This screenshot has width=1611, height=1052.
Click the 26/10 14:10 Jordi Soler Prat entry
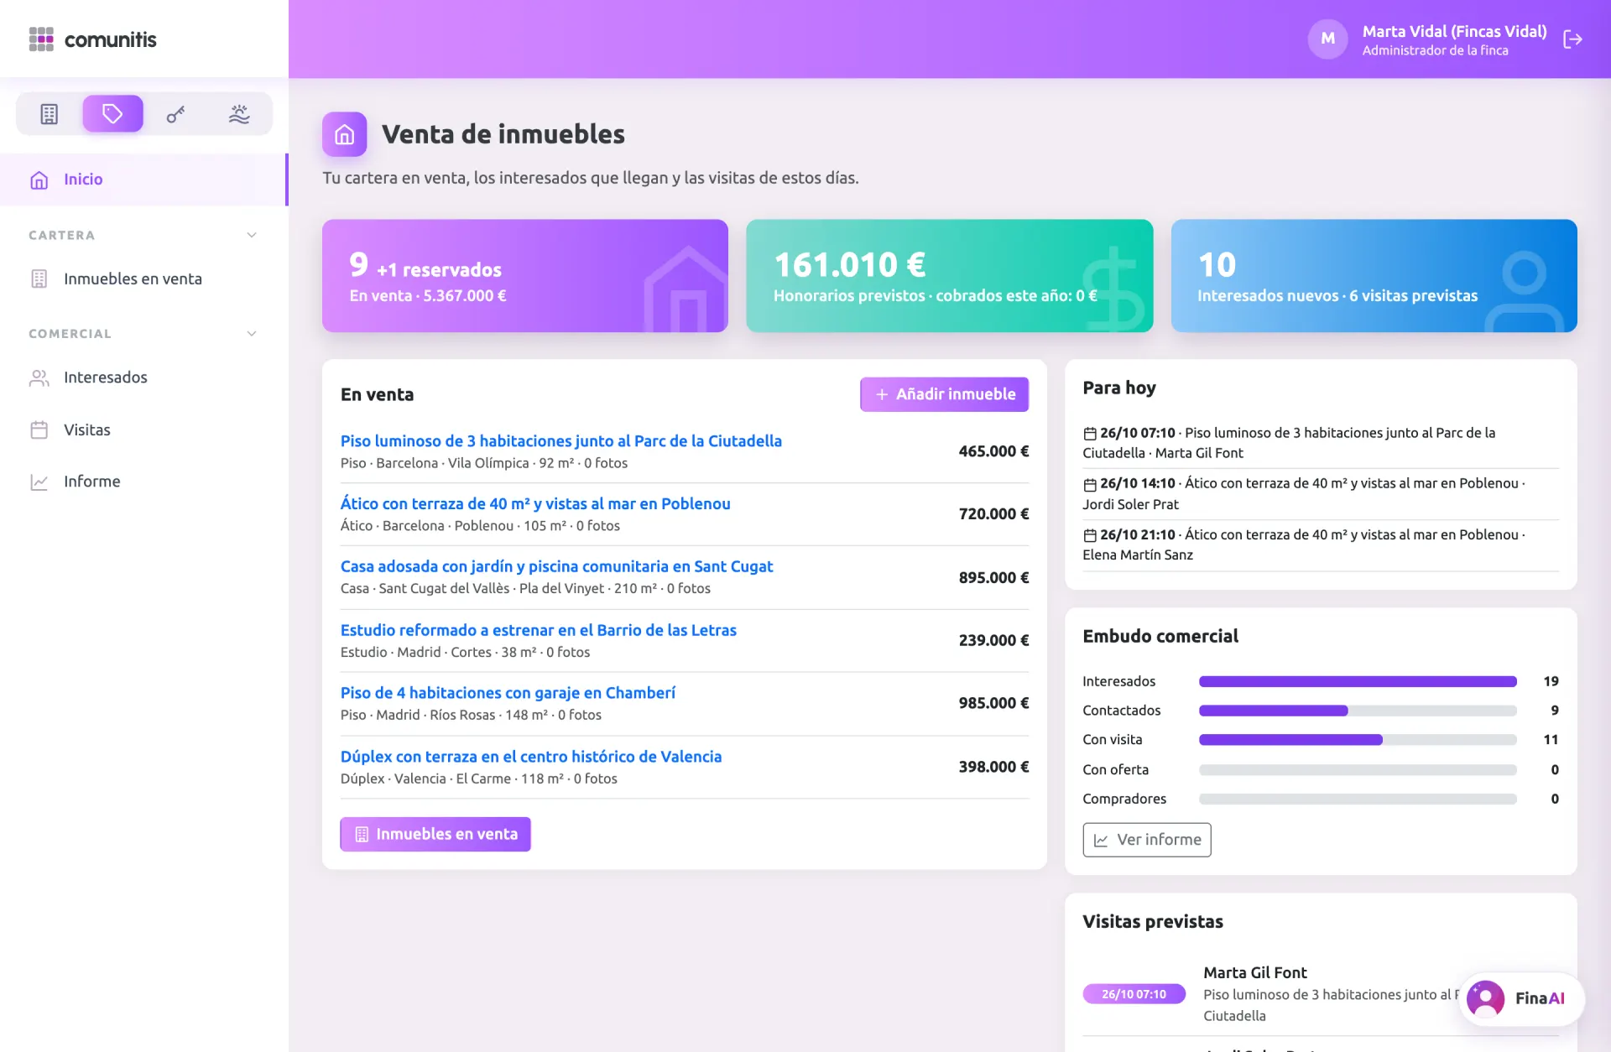1320,494
